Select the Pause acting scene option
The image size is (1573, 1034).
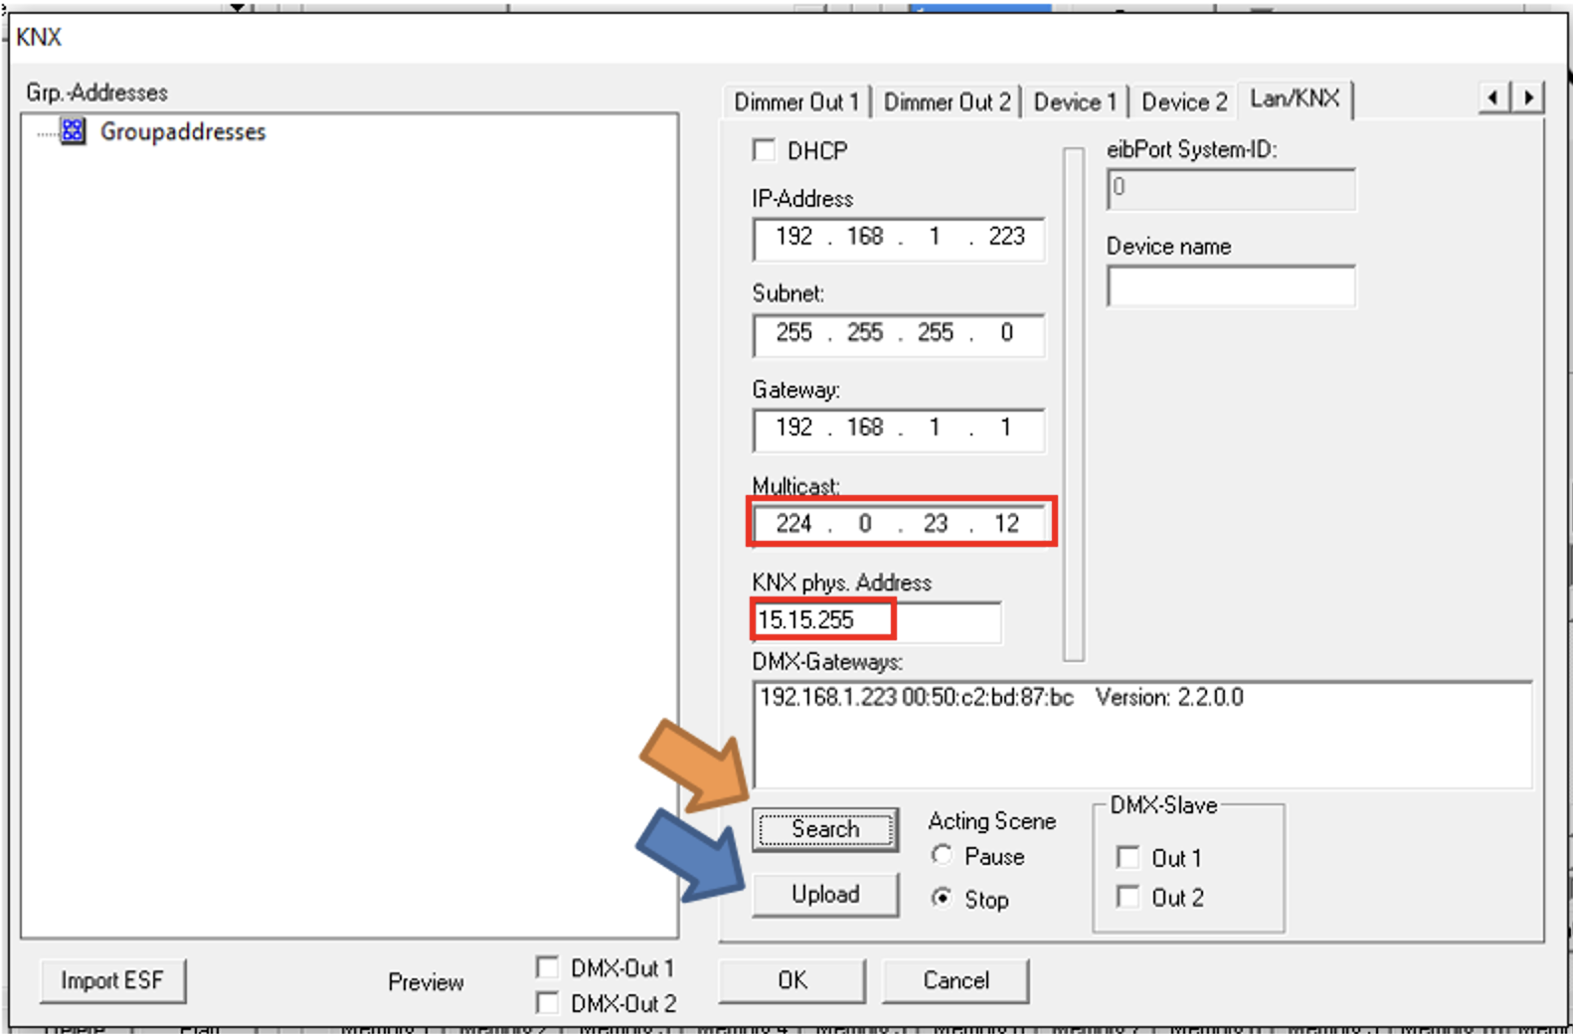(x=942, y=855)
